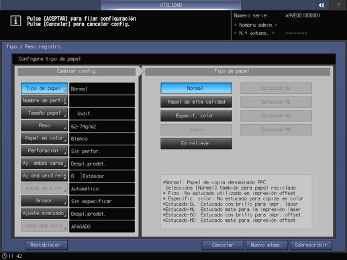The width and height of the screenshot is (347, 260).
Task: Click Nuevo almac. to save new
Action: (x=266, y=245)
